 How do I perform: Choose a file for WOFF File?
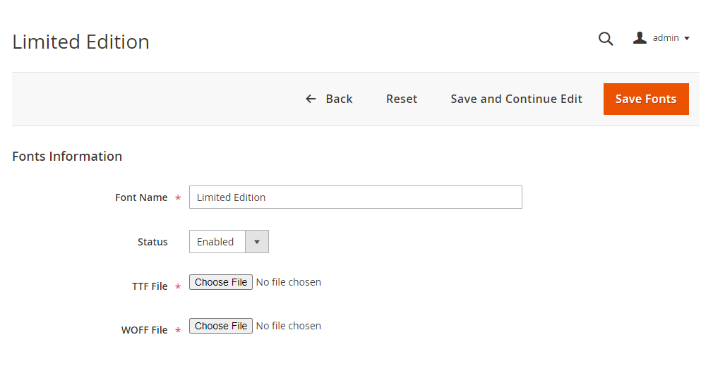pos(221,326)
